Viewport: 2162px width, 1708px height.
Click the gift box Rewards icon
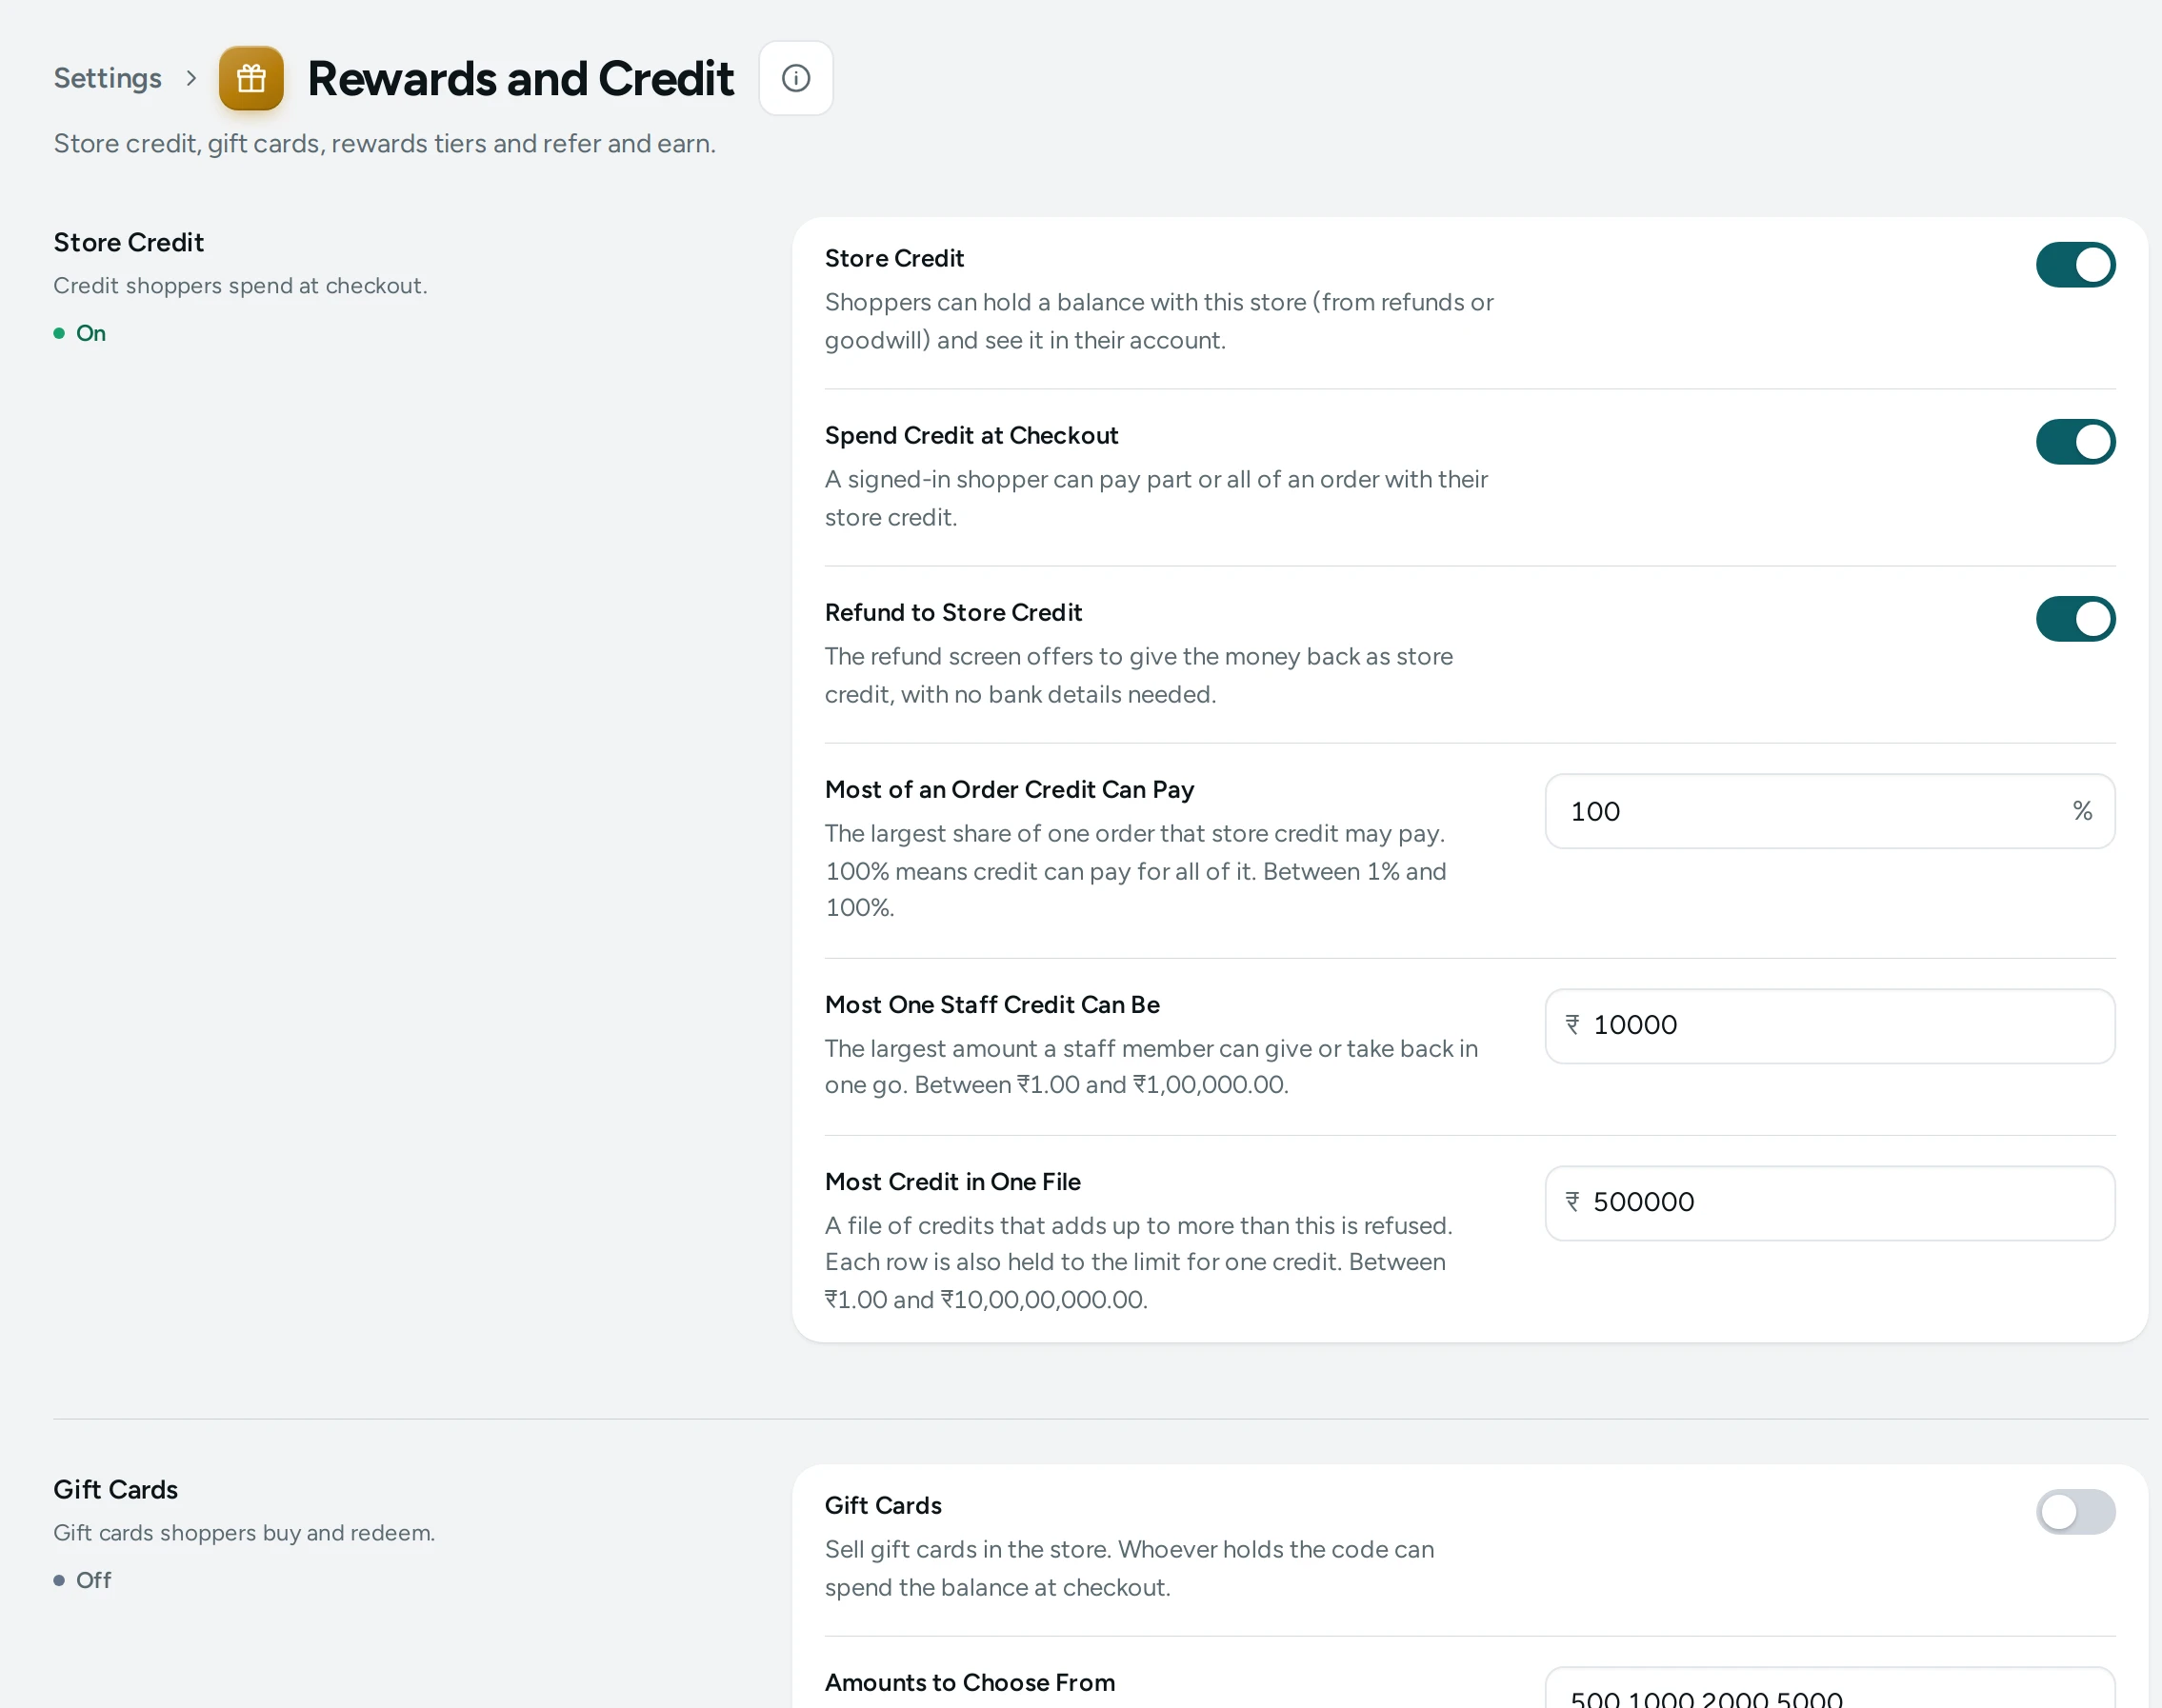[251, 78]
